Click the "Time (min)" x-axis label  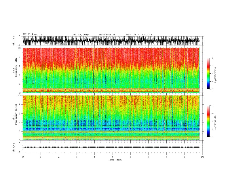tap(115, 160)
